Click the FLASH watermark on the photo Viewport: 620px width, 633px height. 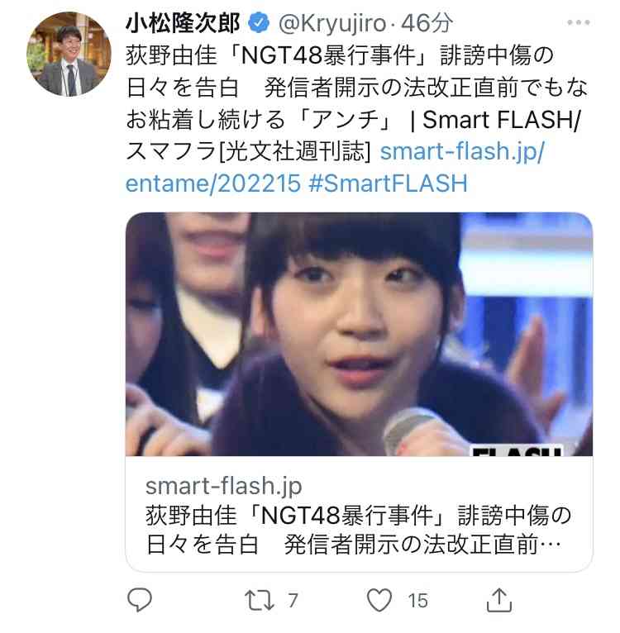click(517, 450)
